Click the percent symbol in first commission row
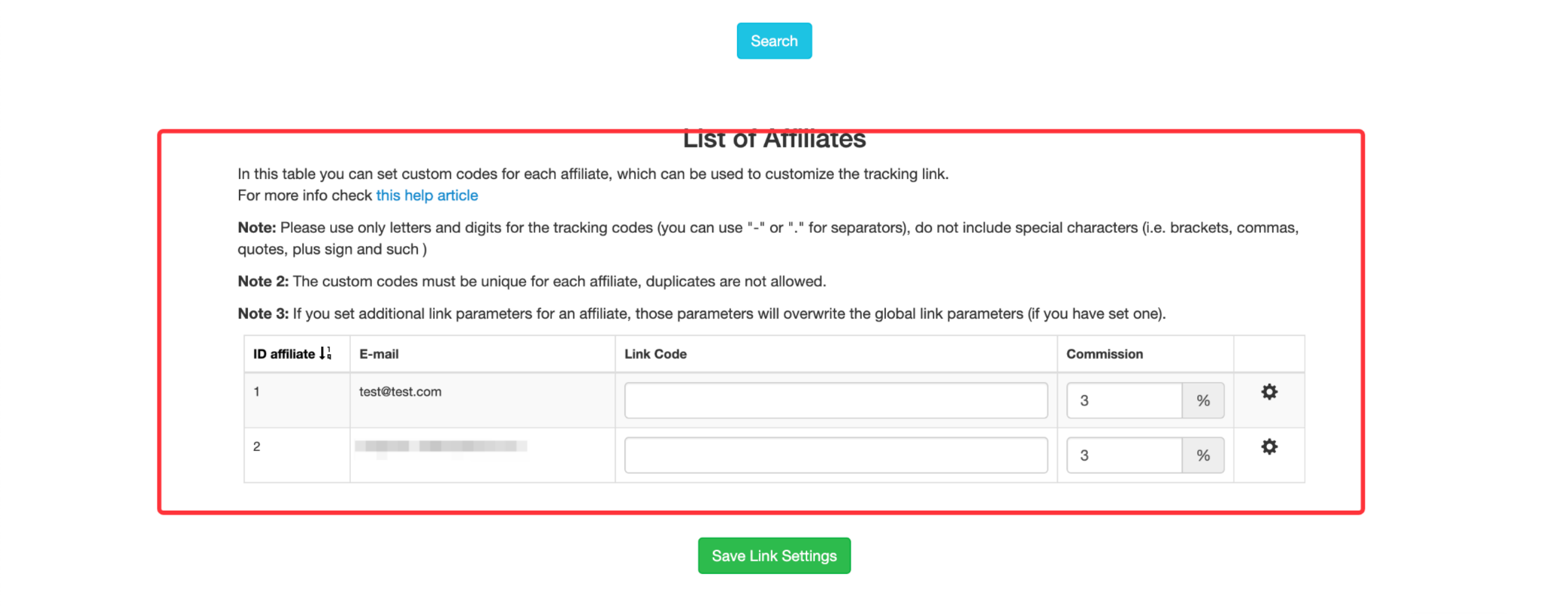The height and width of the screenshot is (614, 1548). pos(1203,400)
